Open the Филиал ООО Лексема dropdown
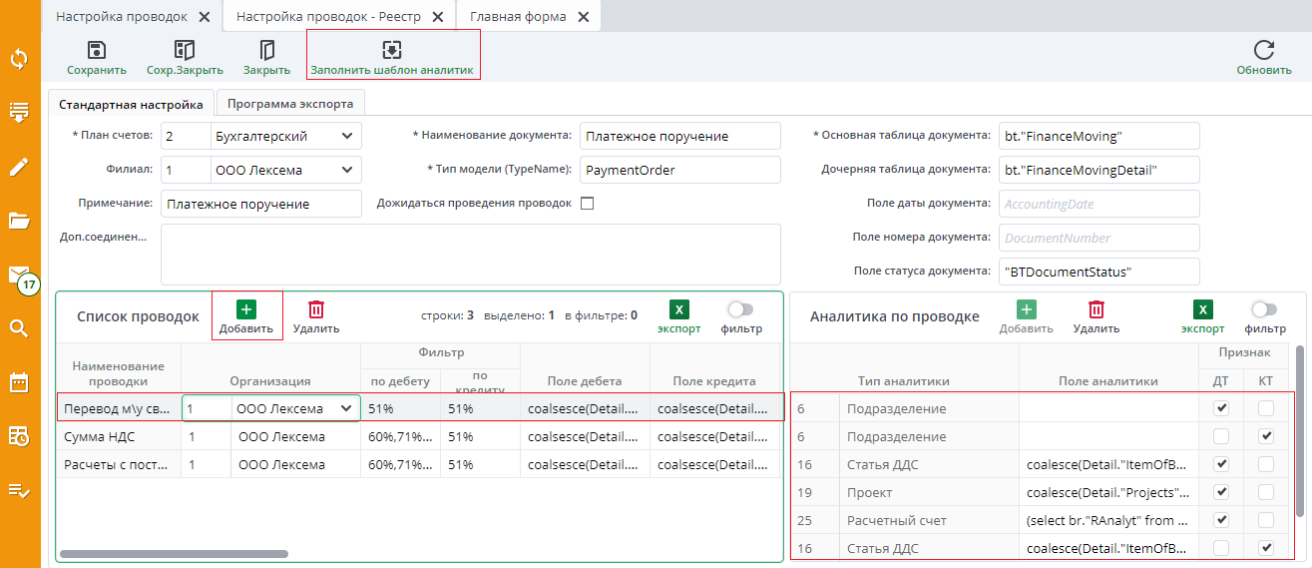The height and width of the screenshot is (568, 1312). pos(347,170)
